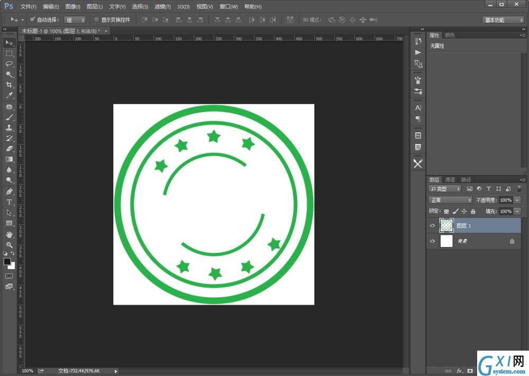Select the Dodge tool

pos(9,180)
